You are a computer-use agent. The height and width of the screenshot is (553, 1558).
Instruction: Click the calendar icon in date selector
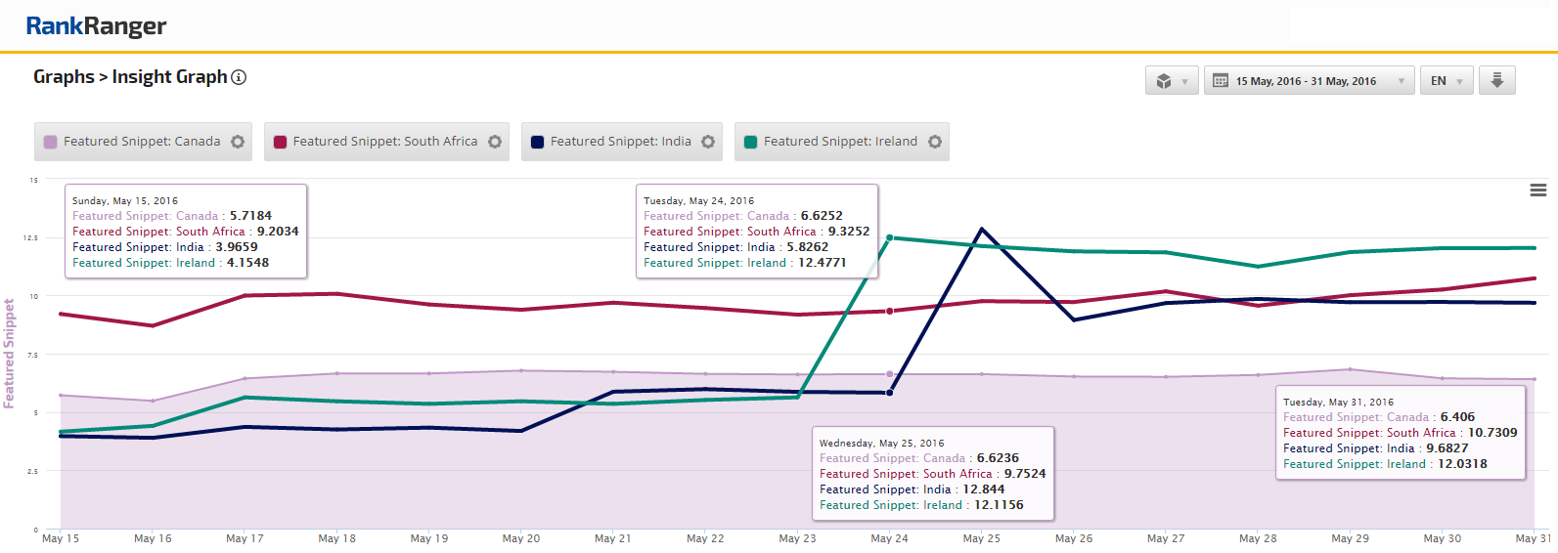(x=1221, y=81)
